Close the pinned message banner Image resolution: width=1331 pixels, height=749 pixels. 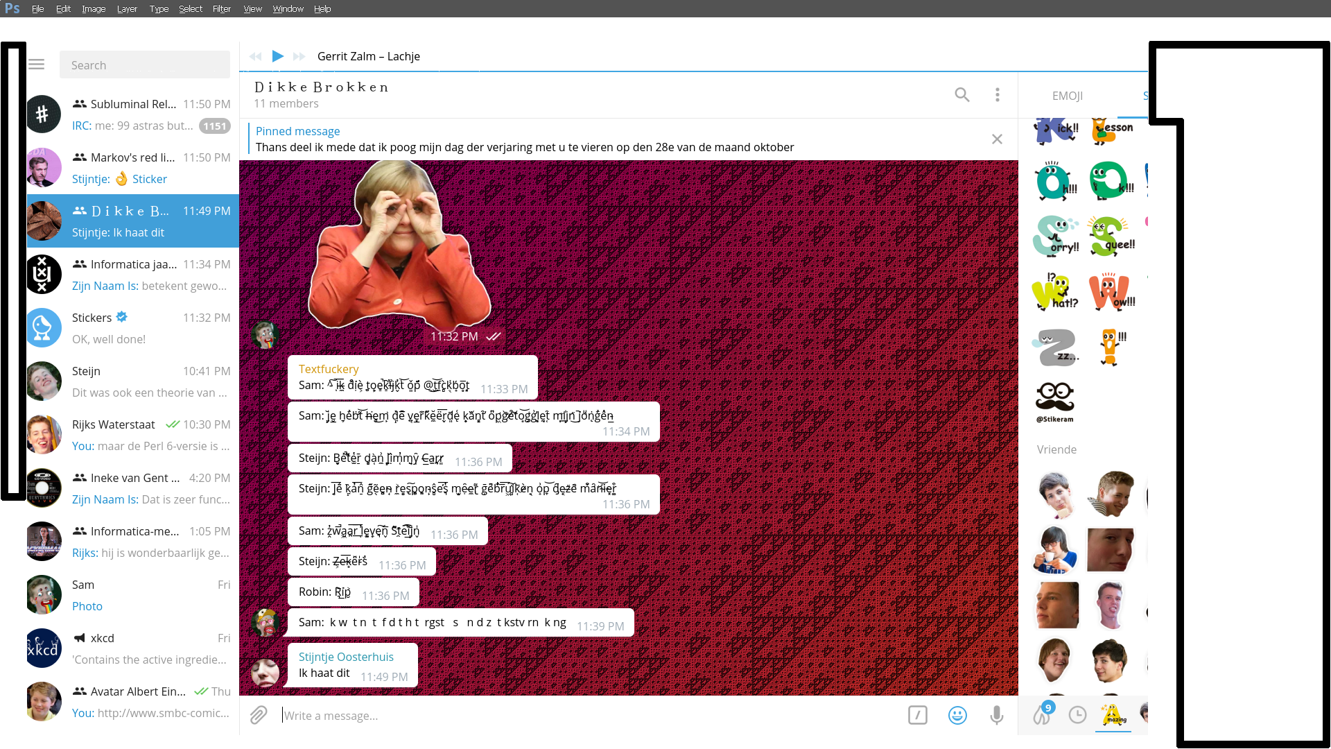tap(997, 139)
